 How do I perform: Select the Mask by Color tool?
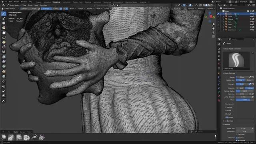tap(4, 76)
